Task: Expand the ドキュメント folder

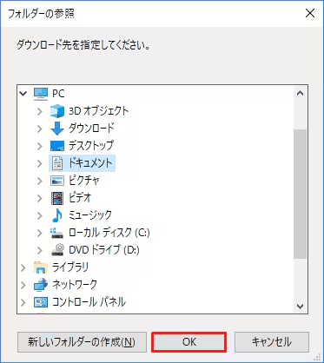Action: tap(40, 163)
